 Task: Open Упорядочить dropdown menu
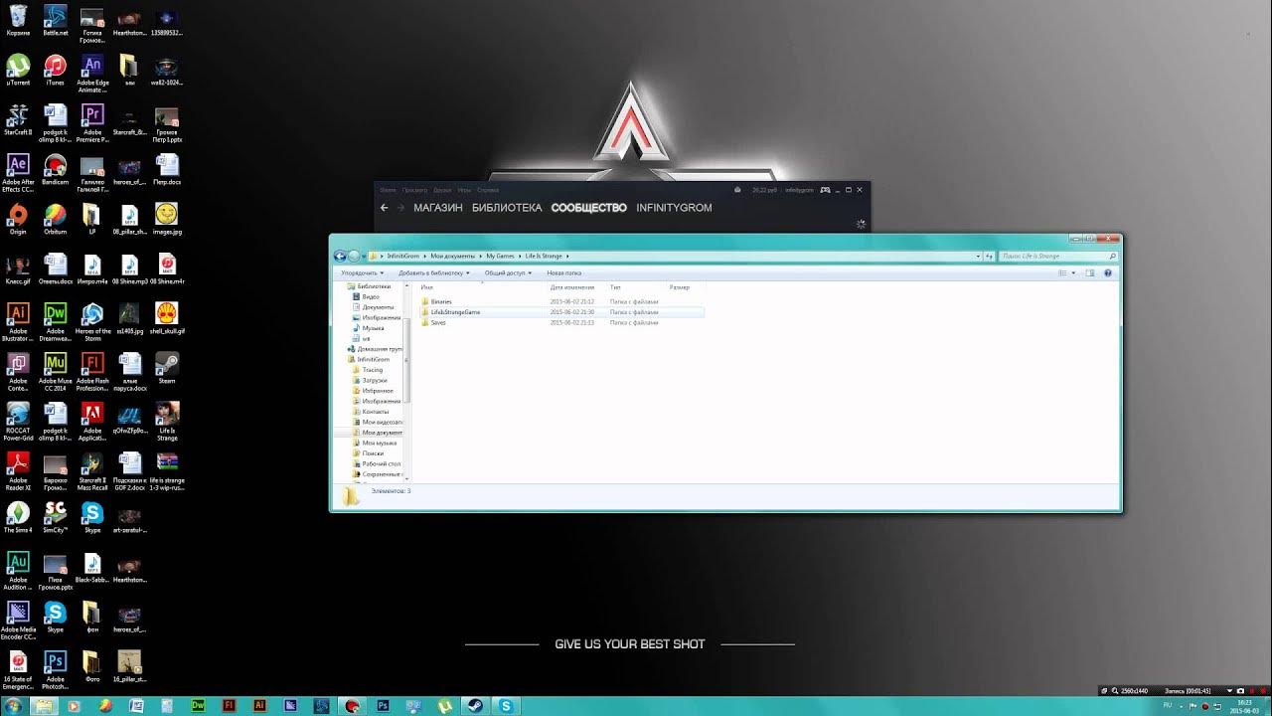[362, 272]
